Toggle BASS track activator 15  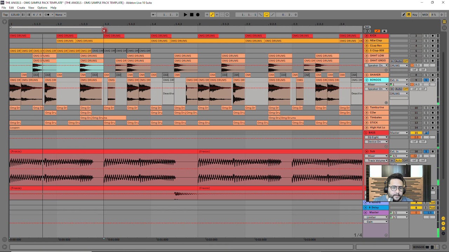tap(416, 133)
